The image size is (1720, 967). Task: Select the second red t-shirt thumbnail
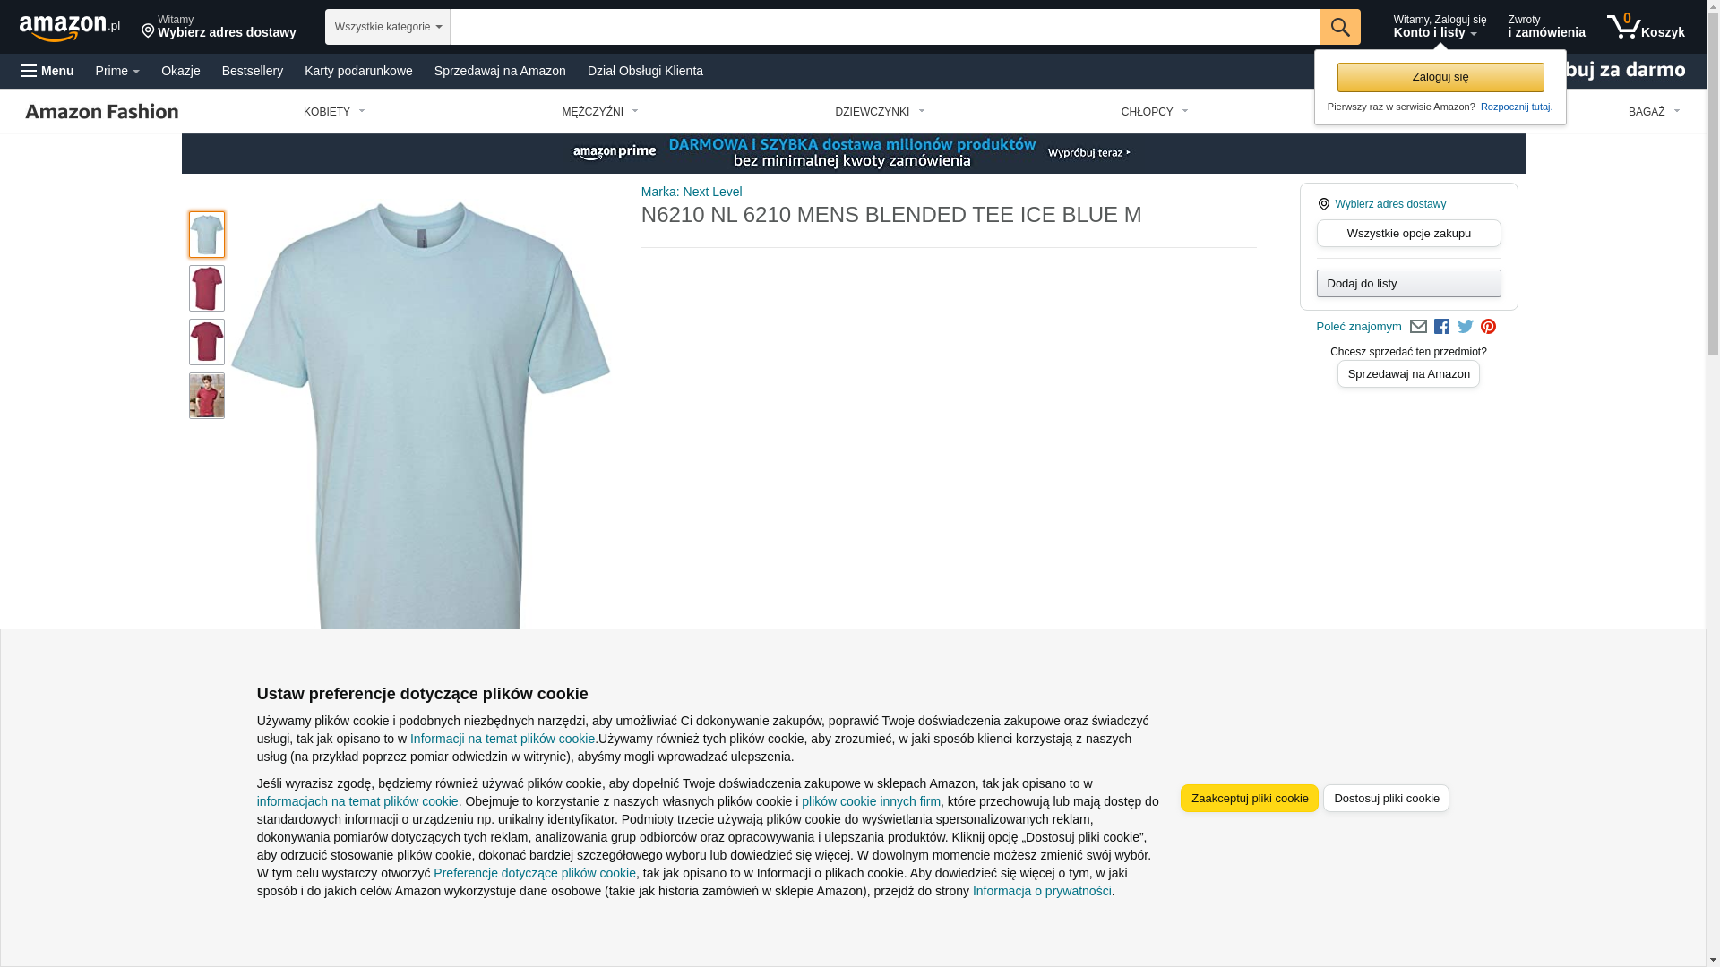207,342
